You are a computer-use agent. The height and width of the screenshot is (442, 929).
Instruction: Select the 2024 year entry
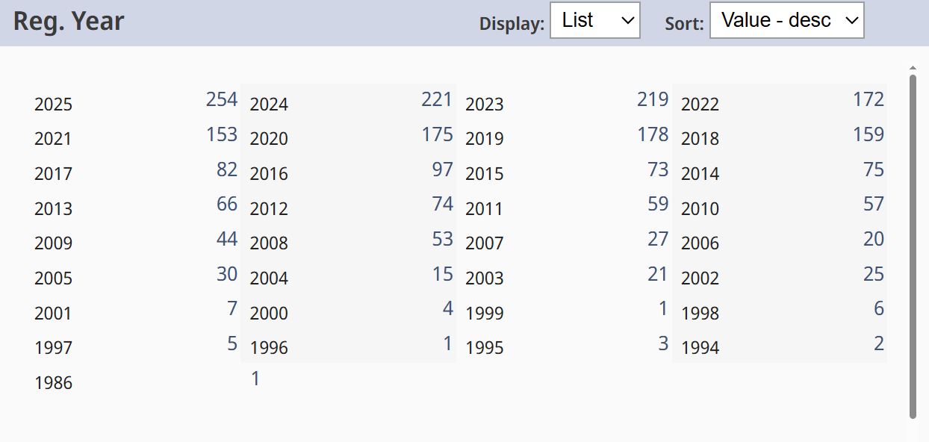tap(269, 105)
